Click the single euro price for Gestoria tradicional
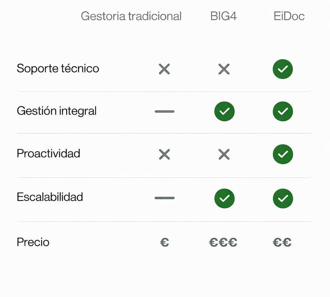 click(x=164, y=242)
